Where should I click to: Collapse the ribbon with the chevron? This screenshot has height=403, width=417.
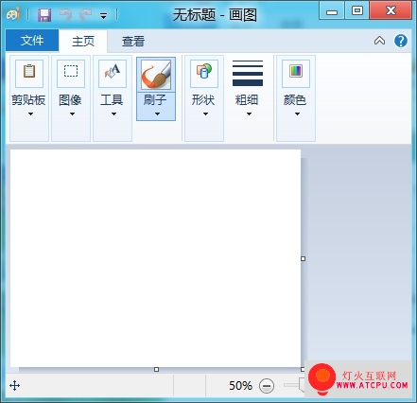380,41
